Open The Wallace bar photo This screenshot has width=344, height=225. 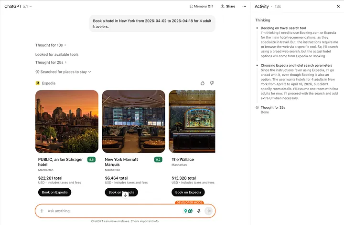[192, 122]
